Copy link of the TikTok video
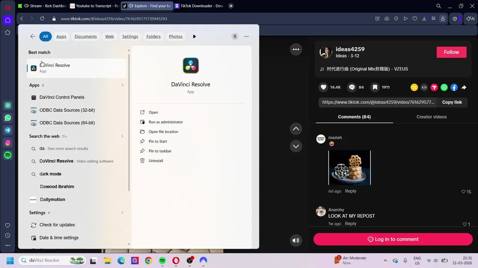The height and width of the screenshot is (268, 478). click(452, 102)
